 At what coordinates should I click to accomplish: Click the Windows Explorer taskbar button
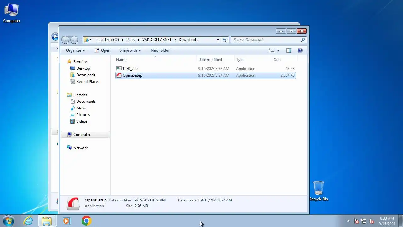pyautogui.click(x=47, y=221)
